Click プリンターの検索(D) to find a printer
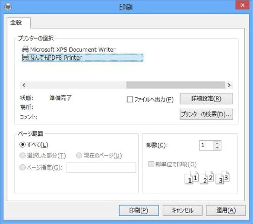Image resolution: width=253 pixels, height=224 pixels. 206,114
